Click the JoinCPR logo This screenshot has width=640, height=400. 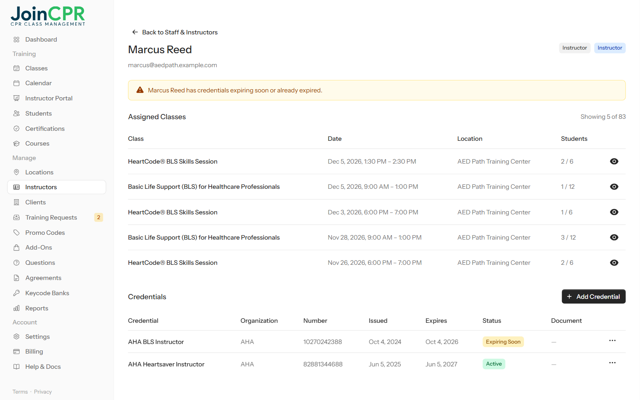coord(48,16)
